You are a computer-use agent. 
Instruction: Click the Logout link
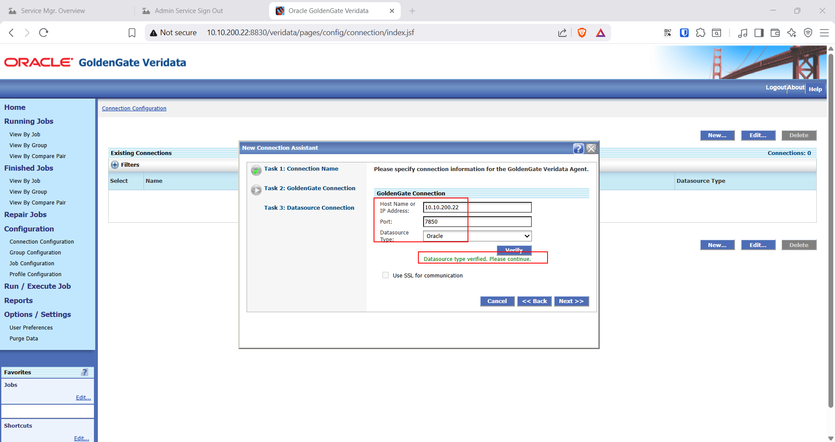click(x=776, y=88)
